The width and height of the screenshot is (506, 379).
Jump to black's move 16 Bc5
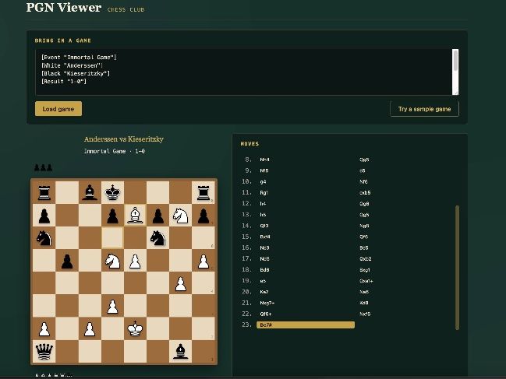click(405, 247)
